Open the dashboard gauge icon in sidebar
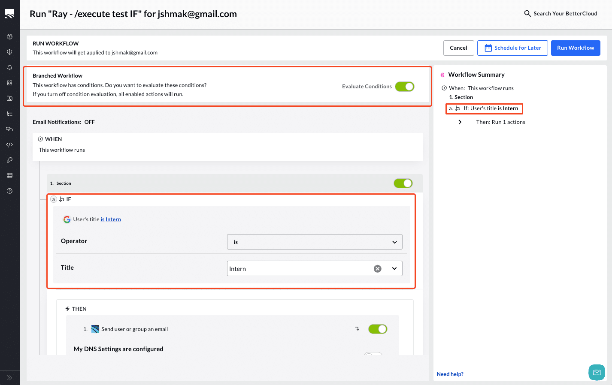 (9, 37)
